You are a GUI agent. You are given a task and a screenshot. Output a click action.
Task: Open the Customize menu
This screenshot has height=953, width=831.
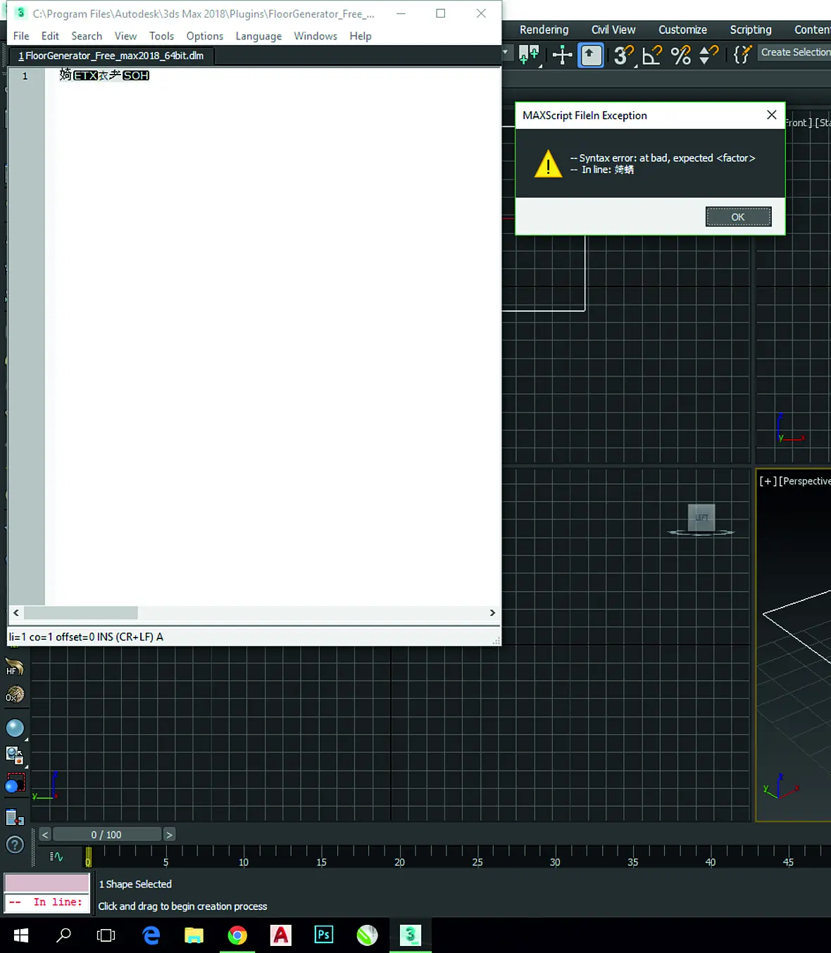coord(682,30)
